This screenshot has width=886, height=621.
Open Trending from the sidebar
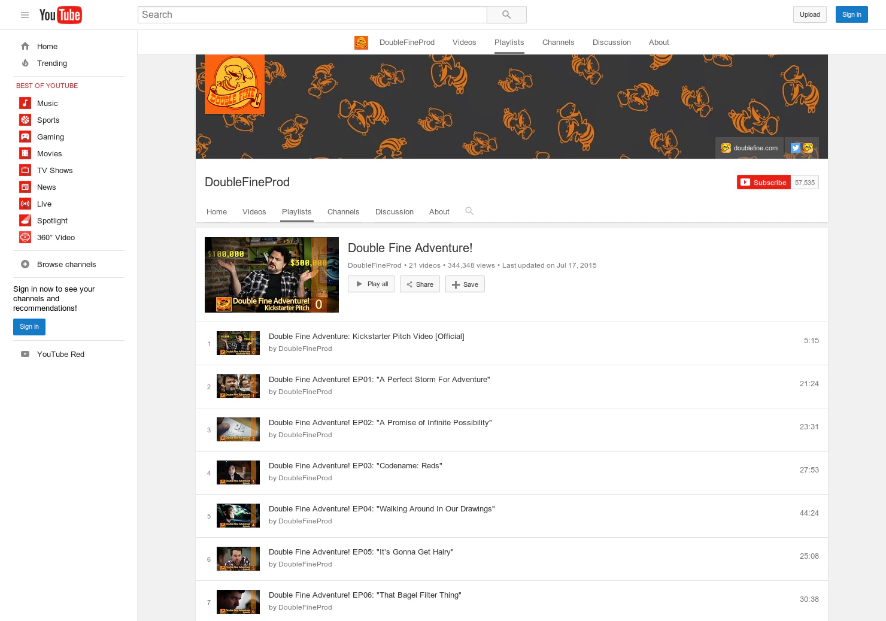click(x=52, y=63)
